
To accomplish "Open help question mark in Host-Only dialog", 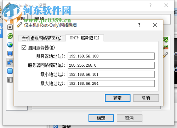I will (x=139, y=25).
